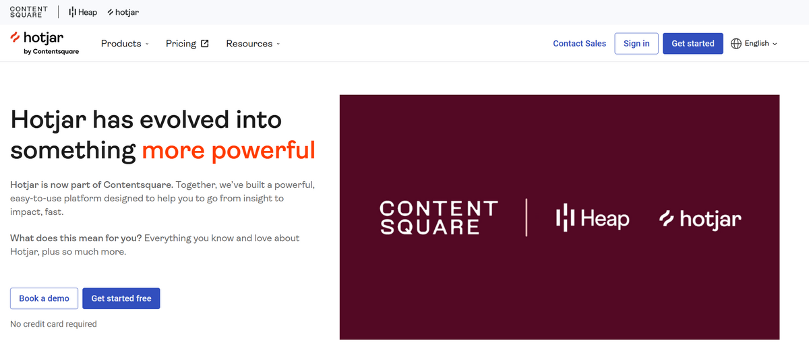The image size is (809, 363).
Task: Click the Heap logo in maroon banner
Action: 593,218
